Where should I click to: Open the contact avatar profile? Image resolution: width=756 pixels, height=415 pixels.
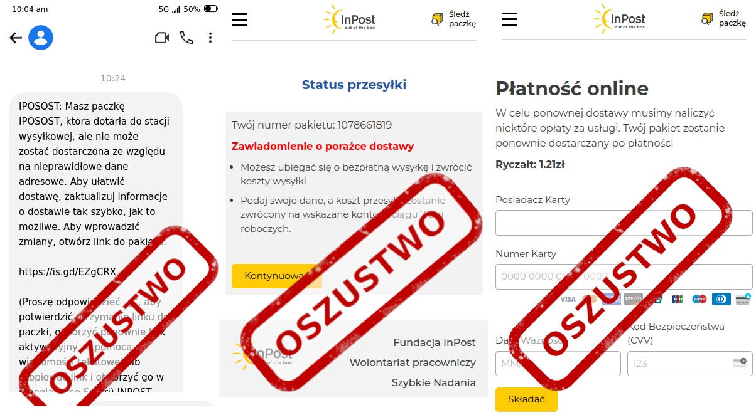pyautogui.click(x=41, y=38)
